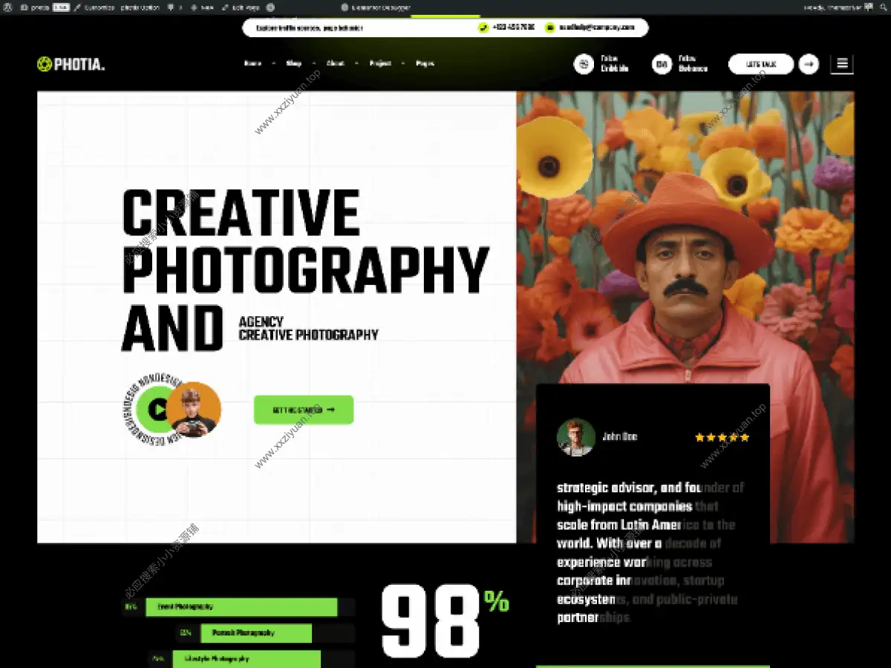Click the Event Photography progress bar
Viewport: 891px width, 668px height.
coord(241,607)
